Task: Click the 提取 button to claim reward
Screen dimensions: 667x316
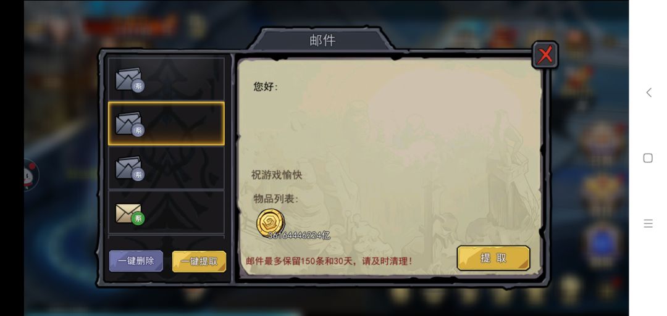Action: coord(493,258)
